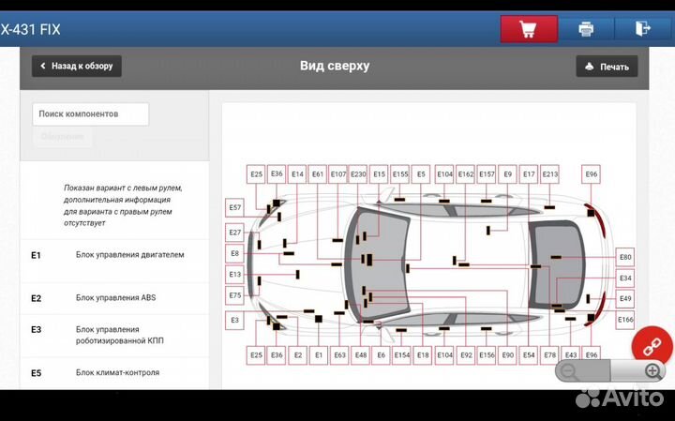This screenshot has width=675, height=421.
Task: Click the E213 label on diagram
Action: 550,174
